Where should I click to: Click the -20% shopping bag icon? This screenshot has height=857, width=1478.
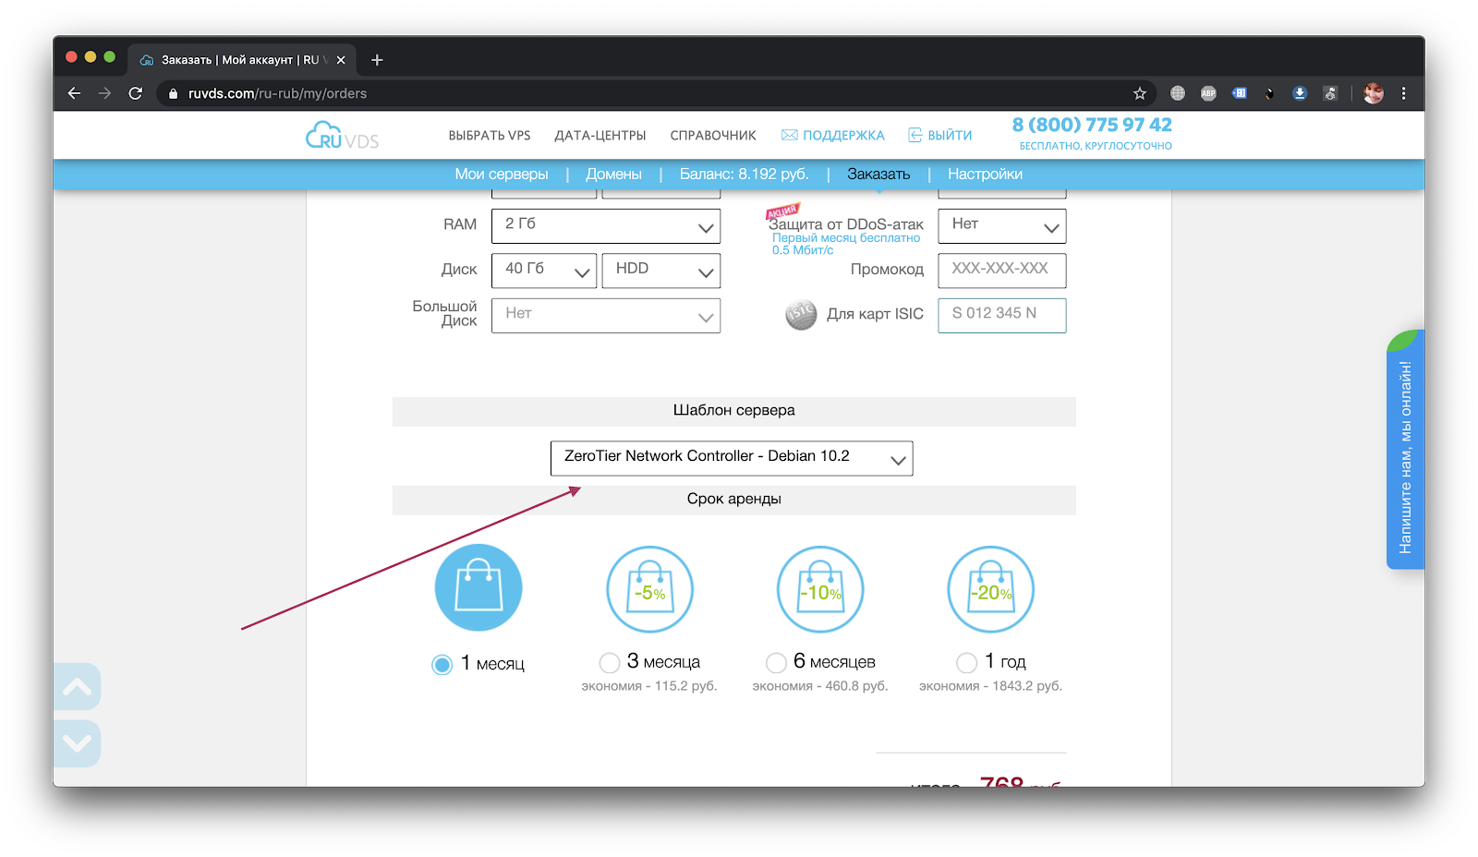(990, 588)
